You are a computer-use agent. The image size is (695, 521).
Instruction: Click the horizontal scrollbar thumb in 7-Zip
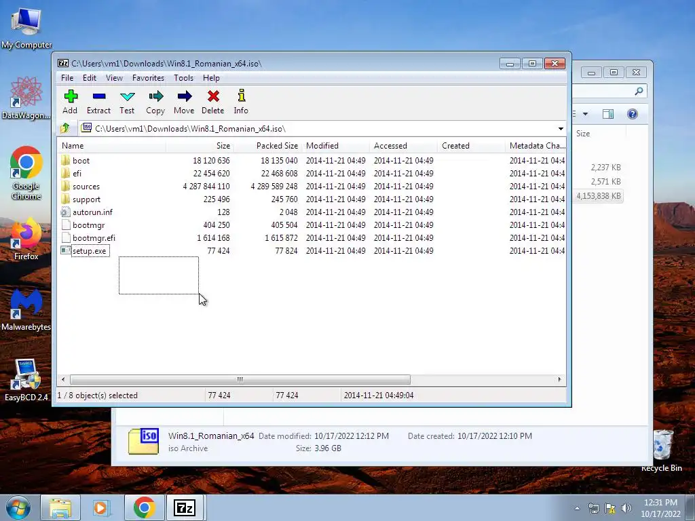pos(240,380)
